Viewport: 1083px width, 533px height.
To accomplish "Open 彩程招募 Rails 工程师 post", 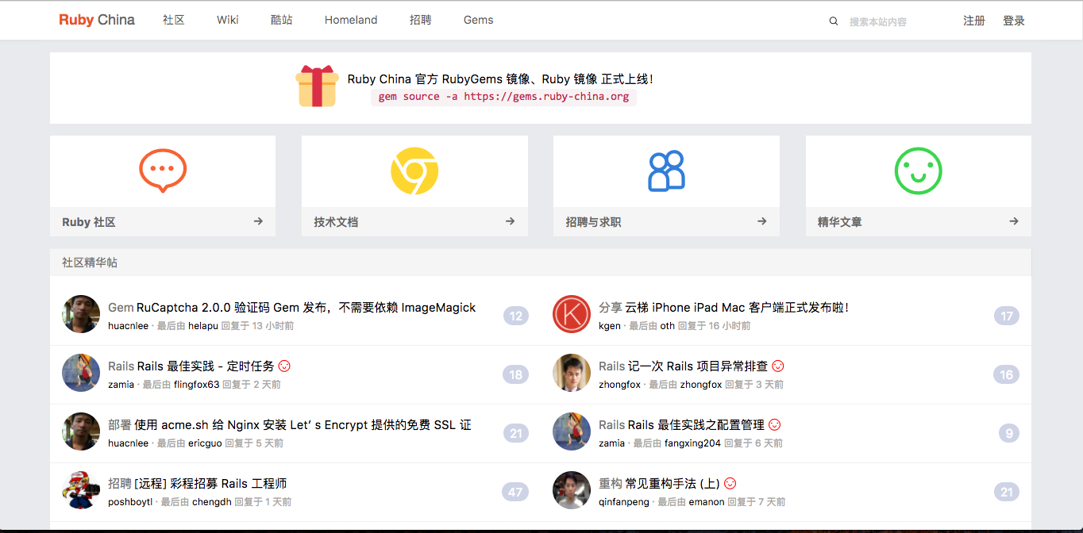I will tap(210, 483).
